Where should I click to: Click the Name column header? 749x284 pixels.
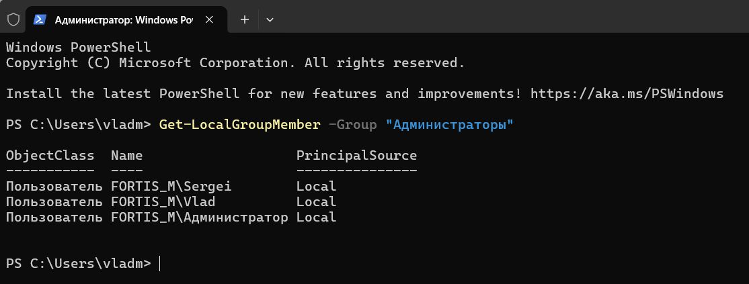click(126, 156)
